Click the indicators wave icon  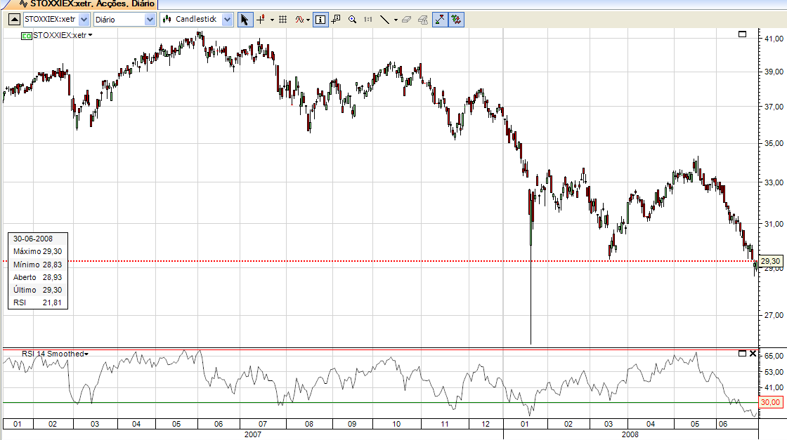click(299, 20)
